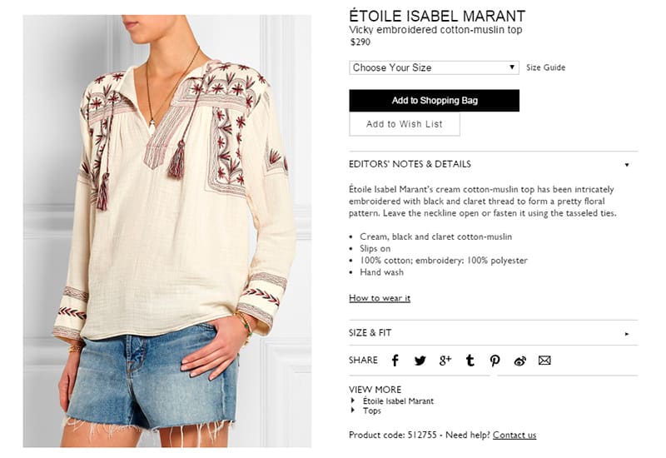This screenshot has width=666, height=458.
Task: Click the embroidered top product image
Action: [167, 231]
